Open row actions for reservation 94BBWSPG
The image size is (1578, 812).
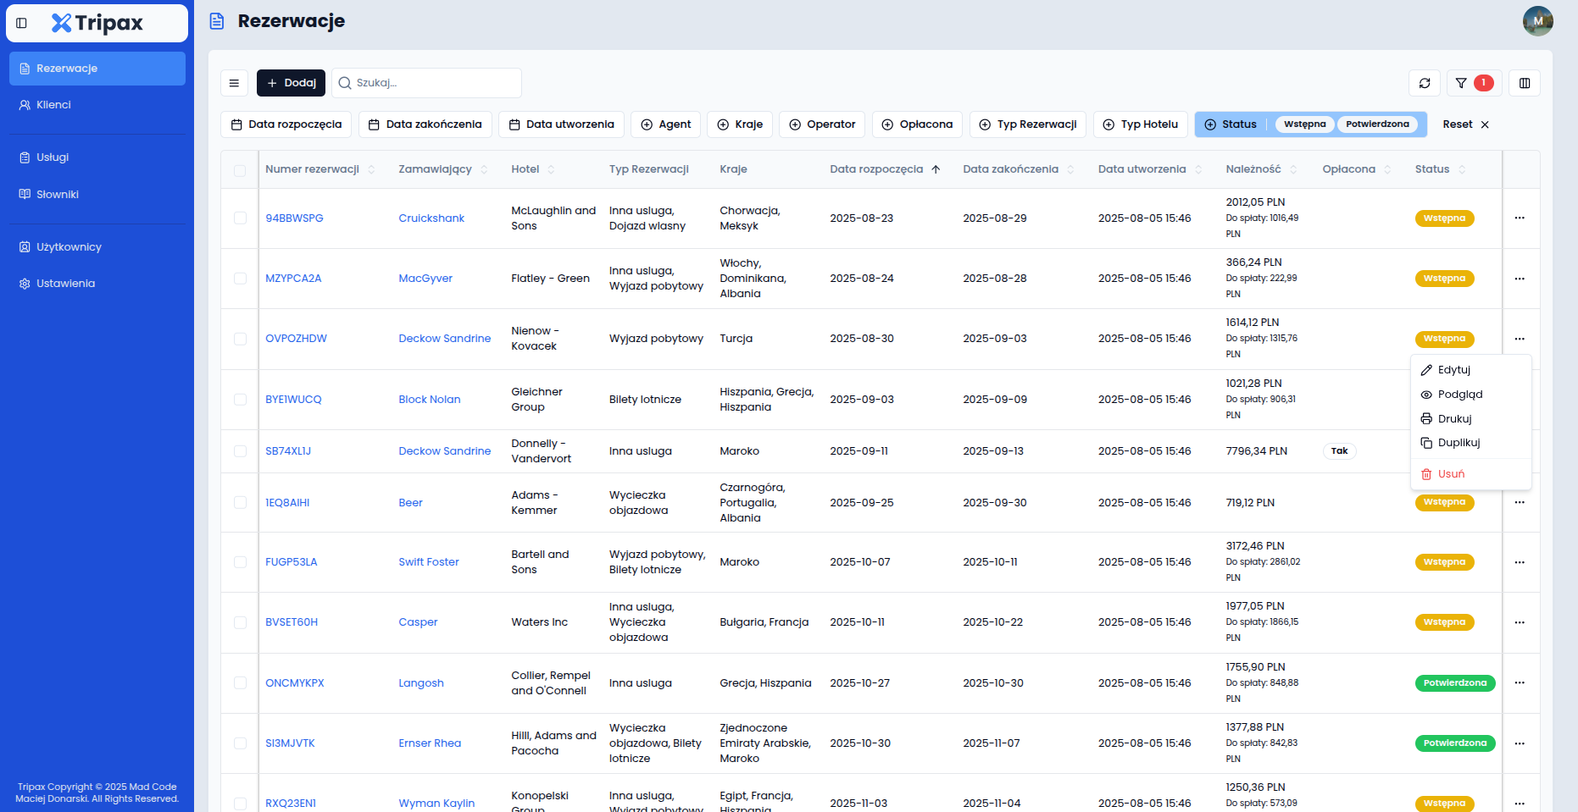[x=1520, y=218]
